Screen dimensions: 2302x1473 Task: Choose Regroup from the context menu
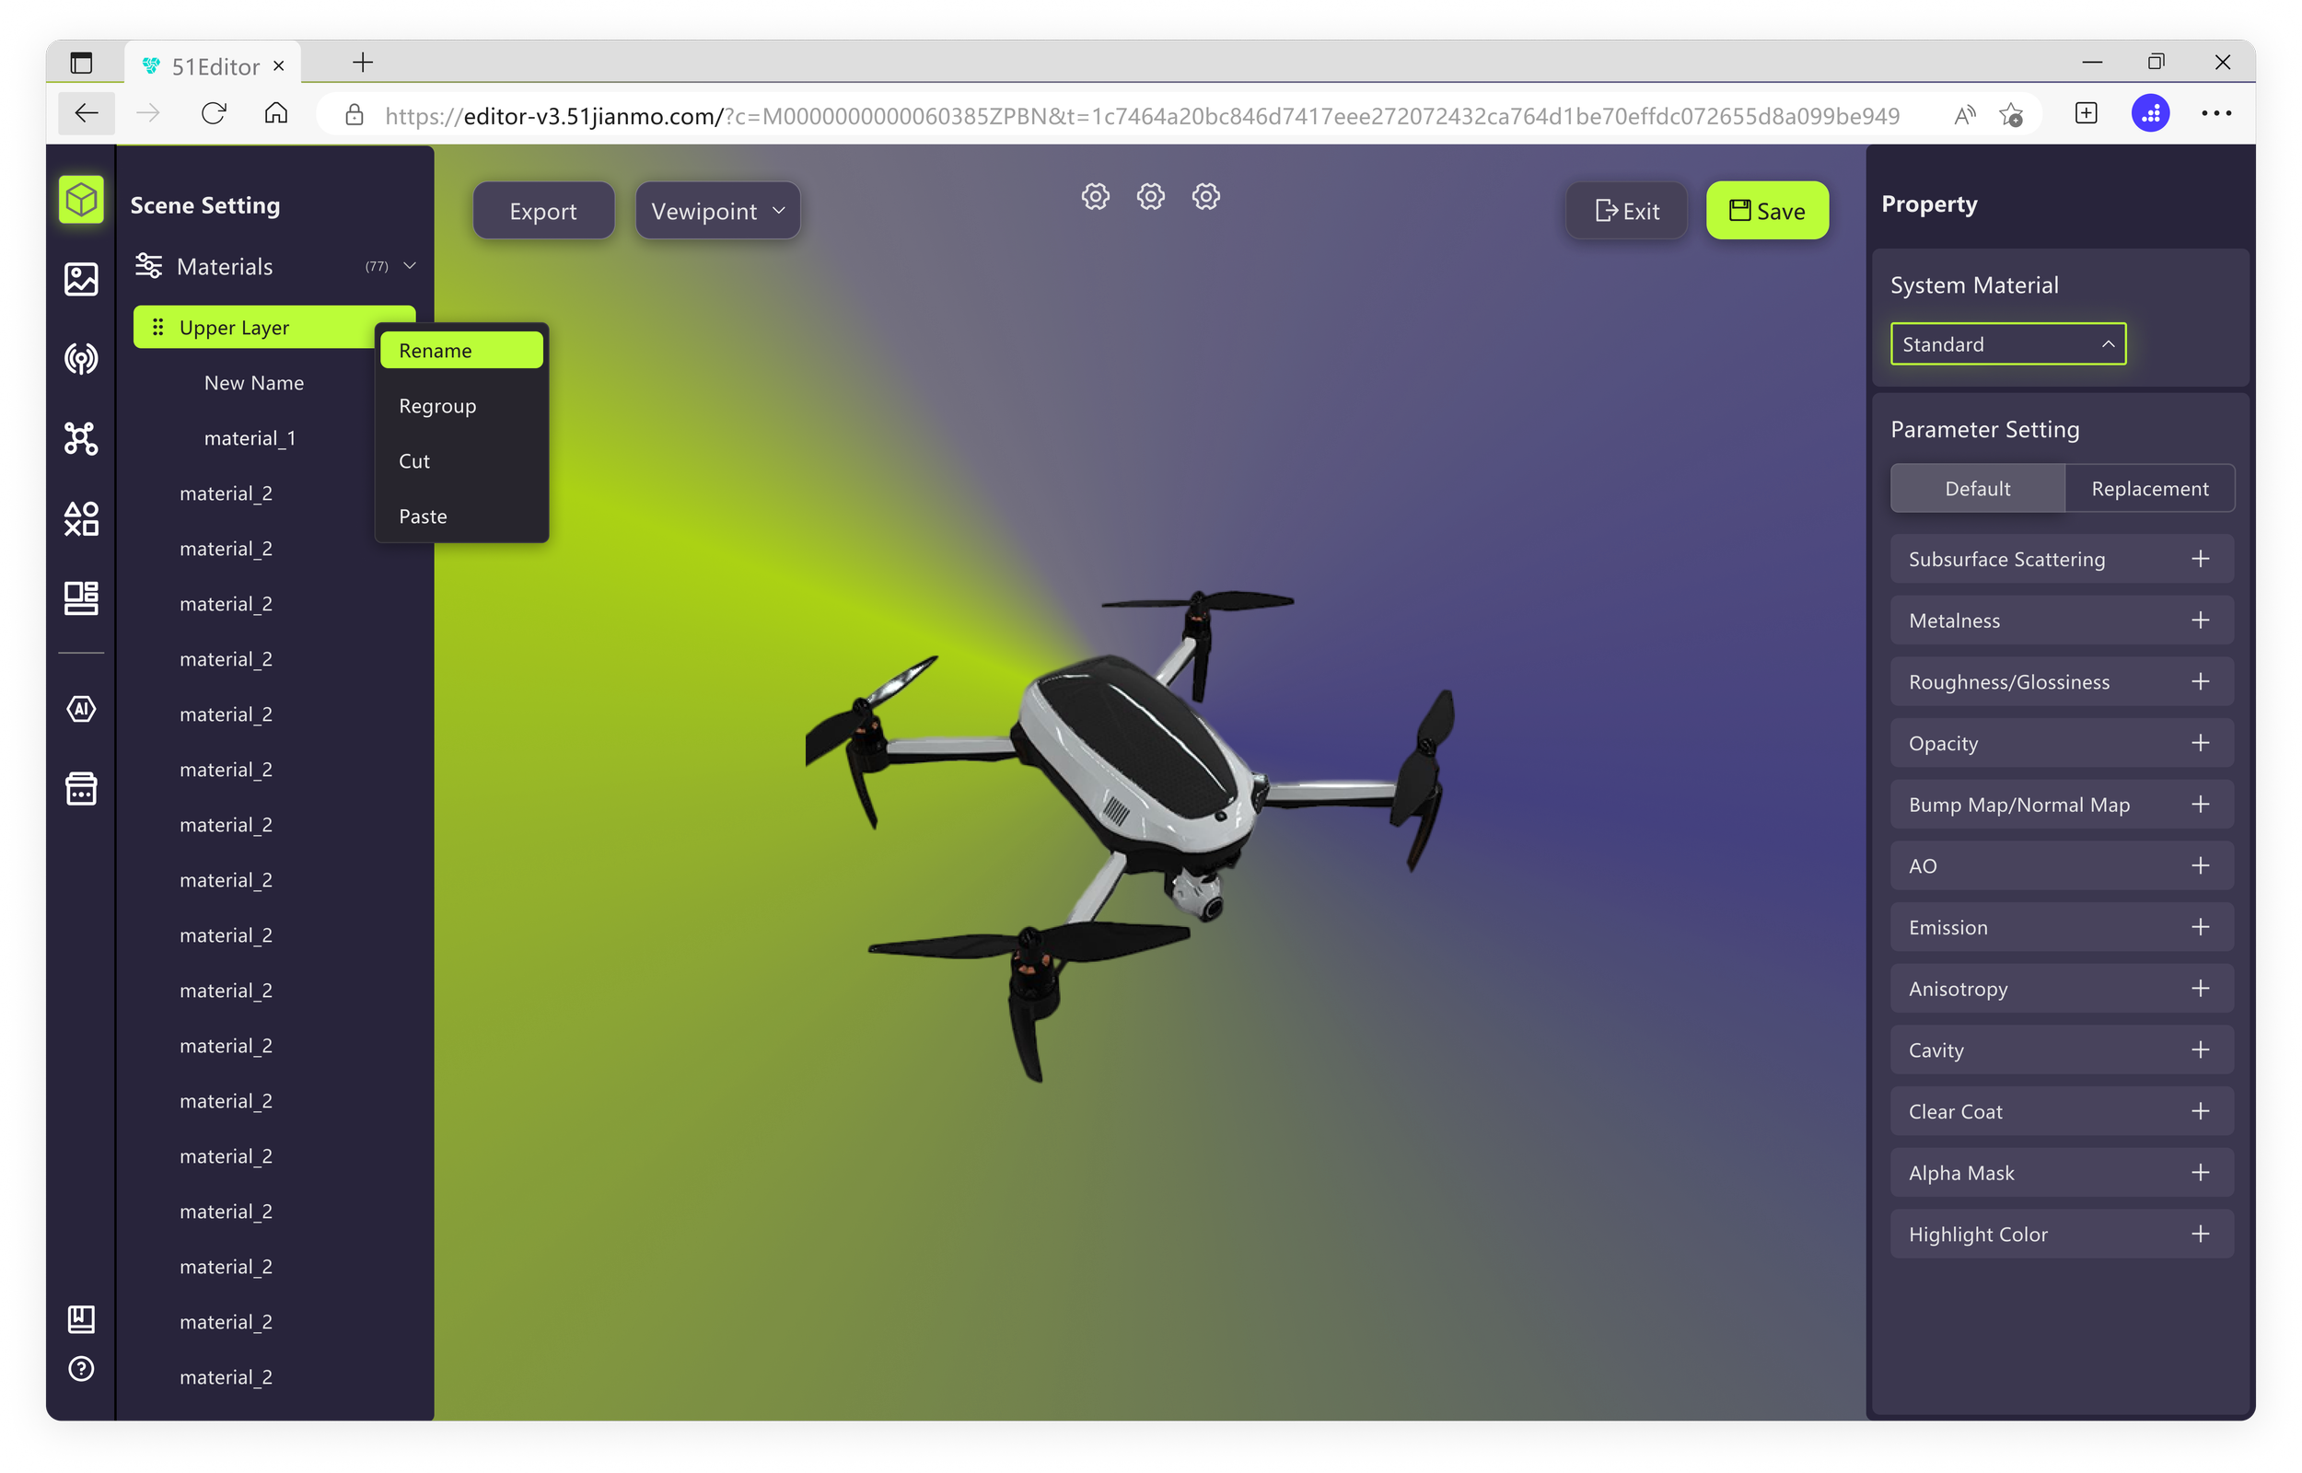click(438, 407)
